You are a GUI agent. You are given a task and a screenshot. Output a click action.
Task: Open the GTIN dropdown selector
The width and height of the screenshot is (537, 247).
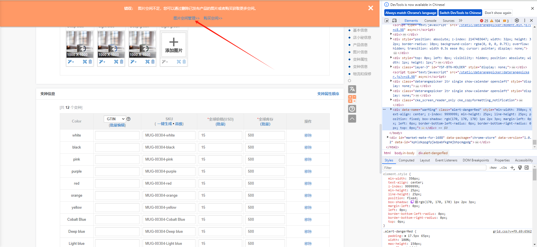click(x=115, y=119)
